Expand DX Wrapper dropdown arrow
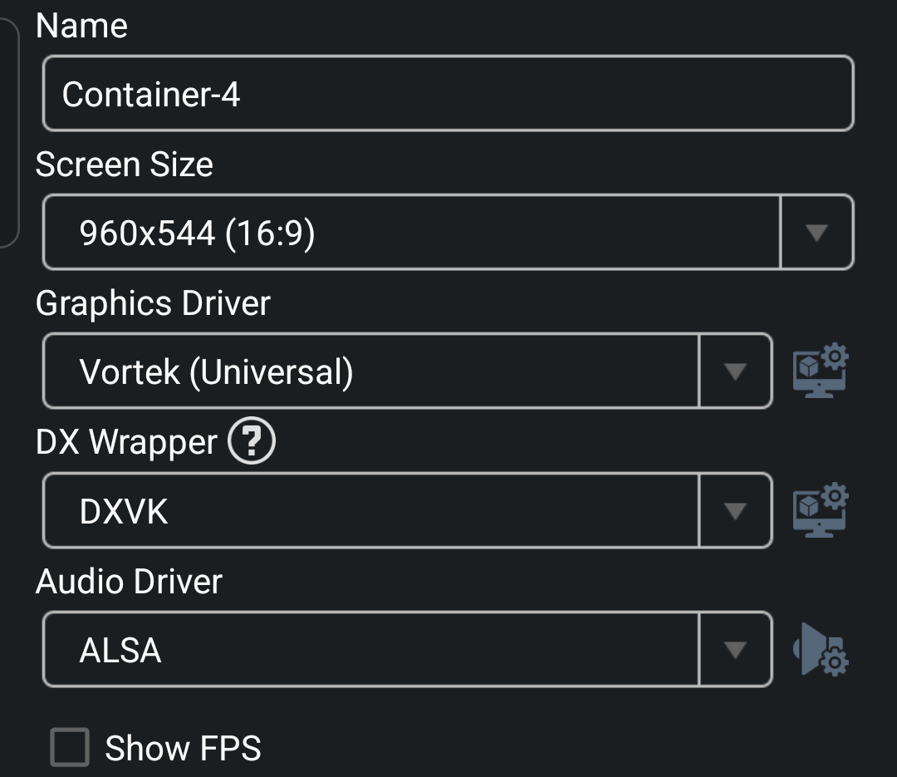Viewport: 897px width, 777px height. [735, 510]
